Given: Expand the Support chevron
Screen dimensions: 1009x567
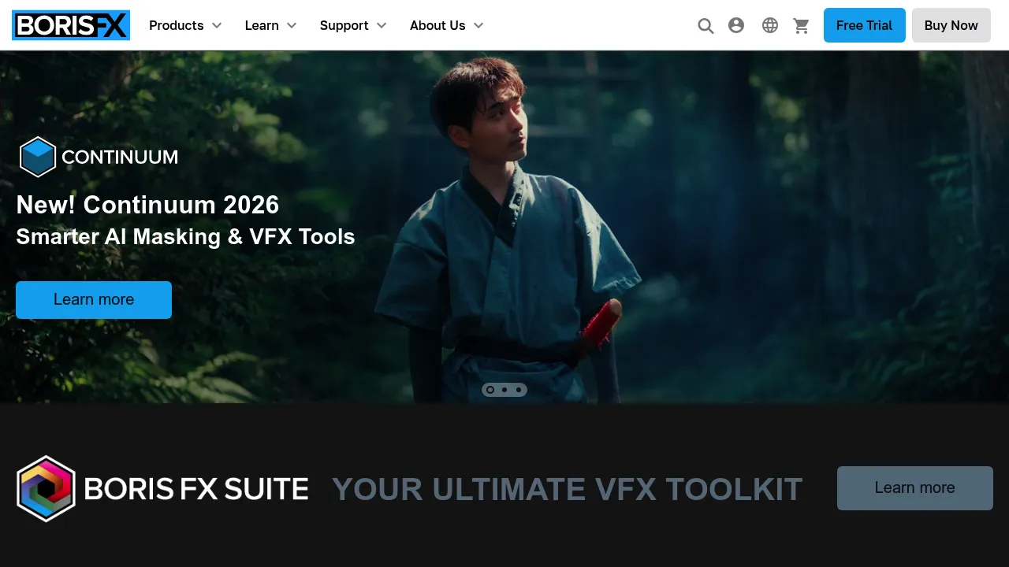Looking at the screenshot, I should pyautogui.click(x=382, y=26).
